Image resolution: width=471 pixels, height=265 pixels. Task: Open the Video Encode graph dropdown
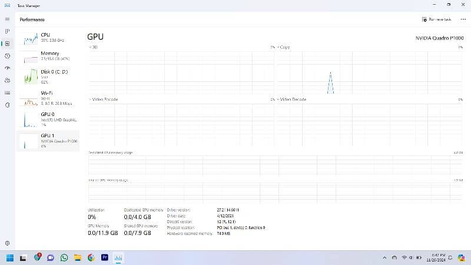[90, 100]
